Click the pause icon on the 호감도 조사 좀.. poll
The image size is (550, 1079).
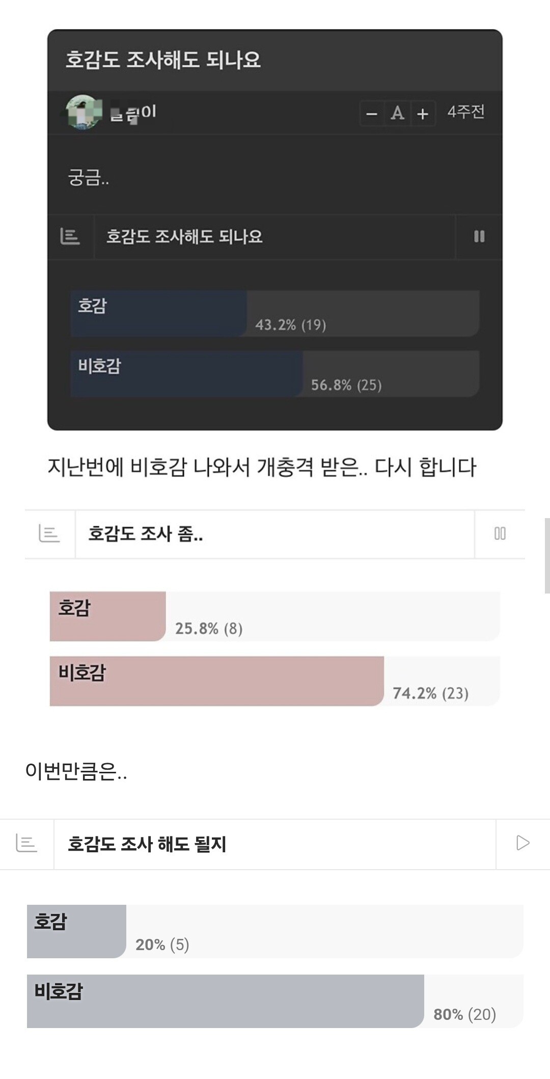(500, 534)
